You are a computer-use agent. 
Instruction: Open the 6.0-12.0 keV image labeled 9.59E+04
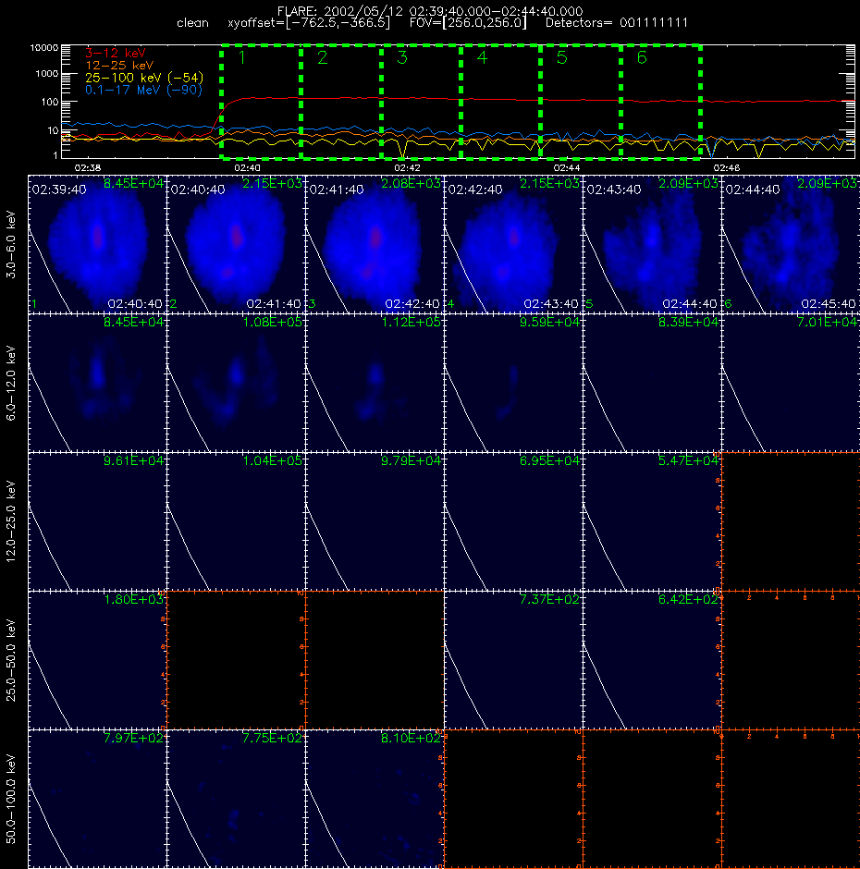click(513, 383)
